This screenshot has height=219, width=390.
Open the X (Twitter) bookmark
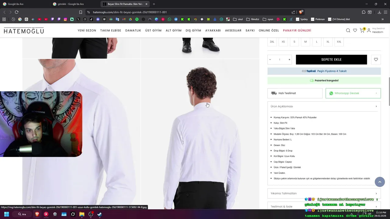tap(78, 19)
